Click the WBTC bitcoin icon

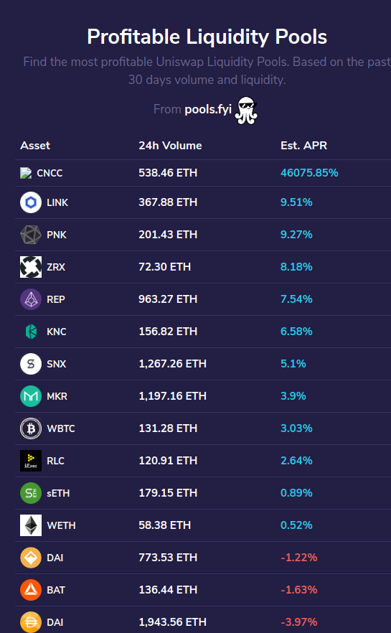(x=31, y=428)
